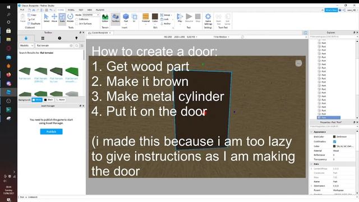
Task: Close the Toolbox panel
Action: pyautogui.click(x=84, y=33)
